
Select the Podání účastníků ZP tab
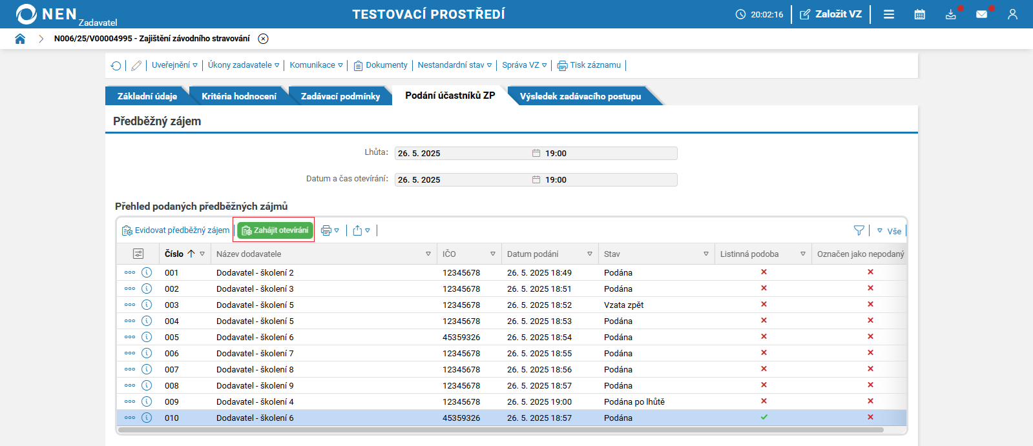[450, 96]
